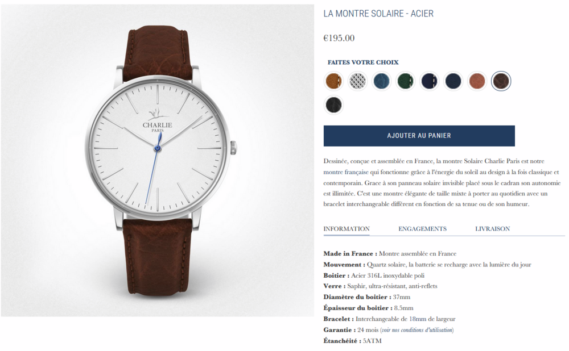The height and width of the screenshot is (351, 569).
Task: Open the LIVRAISON tab
Action: click(x=492, y=229)
